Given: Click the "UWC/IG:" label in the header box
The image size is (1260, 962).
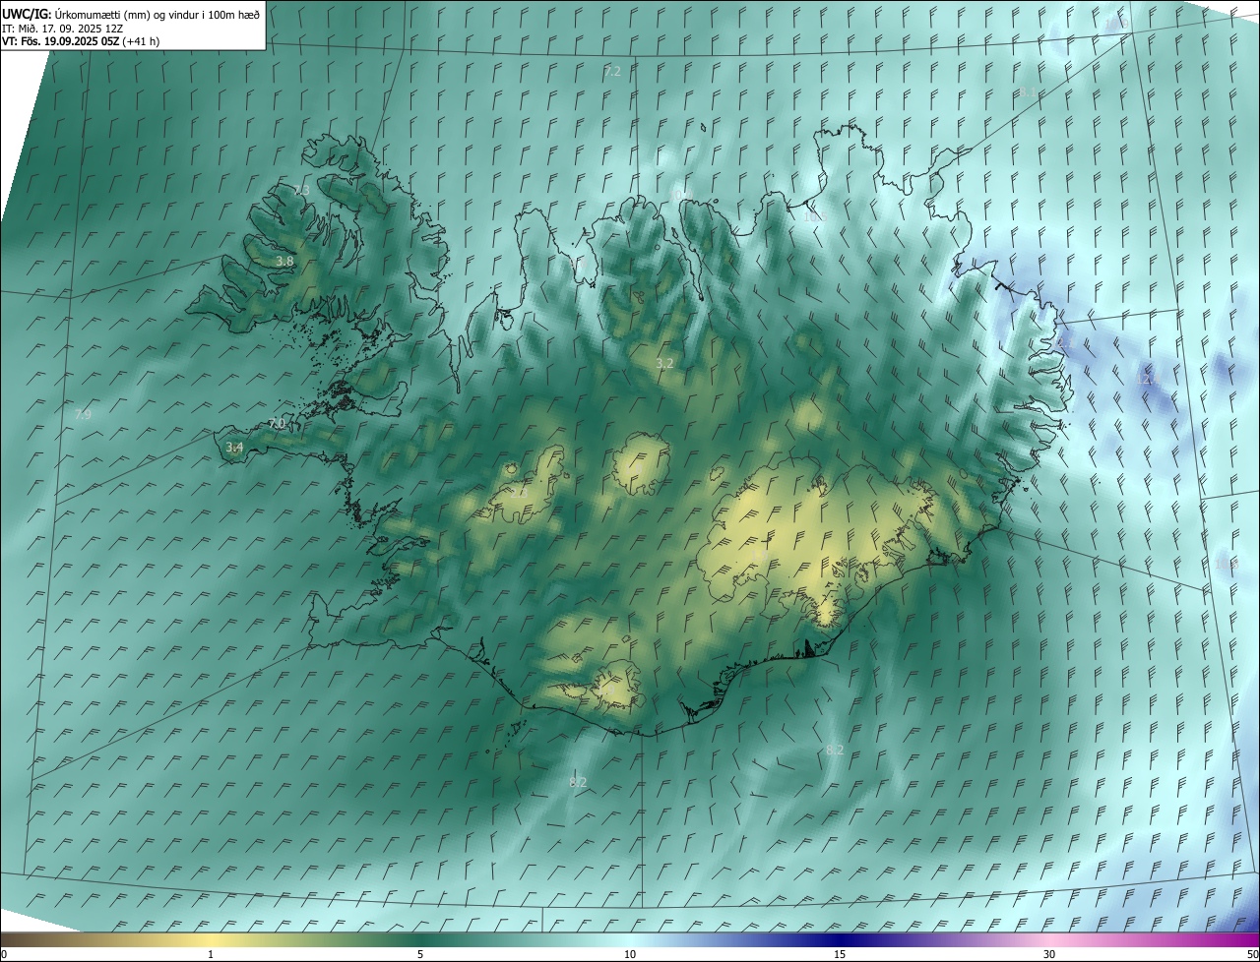Looking at the screenshot, I should (x=27, y=14).
